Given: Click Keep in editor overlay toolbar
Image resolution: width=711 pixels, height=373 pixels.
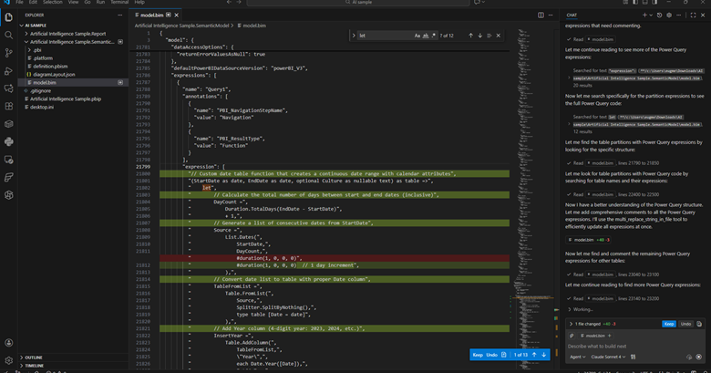Looking at the screenshot, I should point(478,355).
